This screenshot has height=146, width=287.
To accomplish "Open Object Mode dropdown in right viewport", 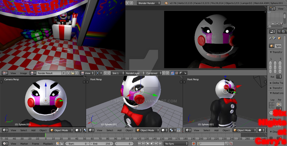I will (244, 130).
